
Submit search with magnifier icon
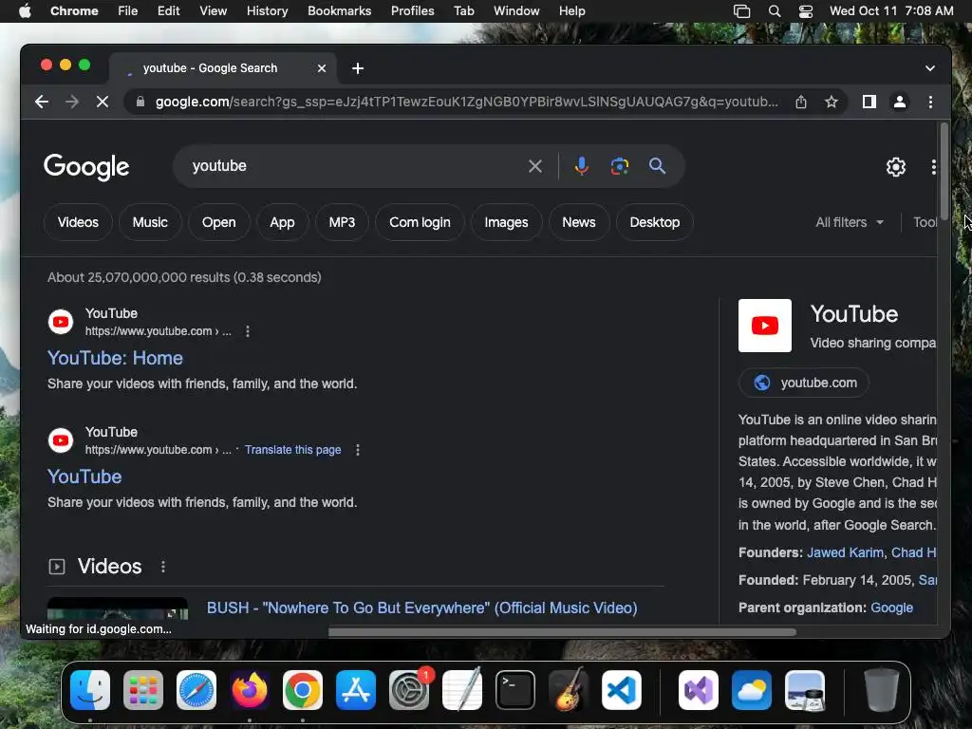click(657, 166)
